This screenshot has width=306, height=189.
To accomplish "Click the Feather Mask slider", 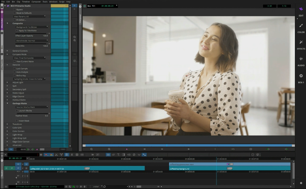I will tap(32, 113).
